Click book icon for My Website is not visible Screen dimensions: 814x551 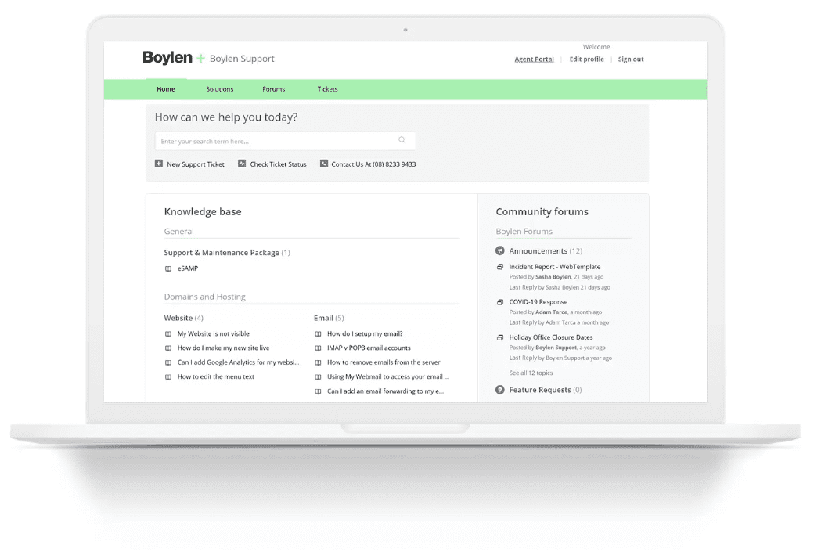168,334
